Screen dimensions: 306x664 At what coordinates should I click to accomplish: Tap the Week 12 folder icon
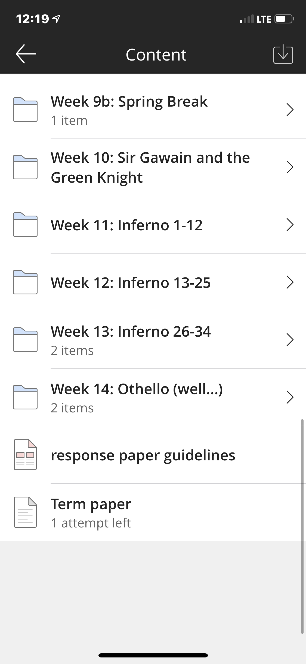pyautogui.click(x=25, y=282)
